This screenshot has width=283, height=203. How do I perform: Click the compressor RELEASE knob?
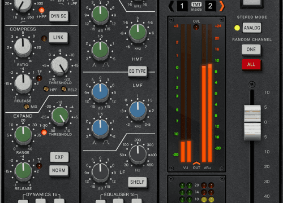23,83
